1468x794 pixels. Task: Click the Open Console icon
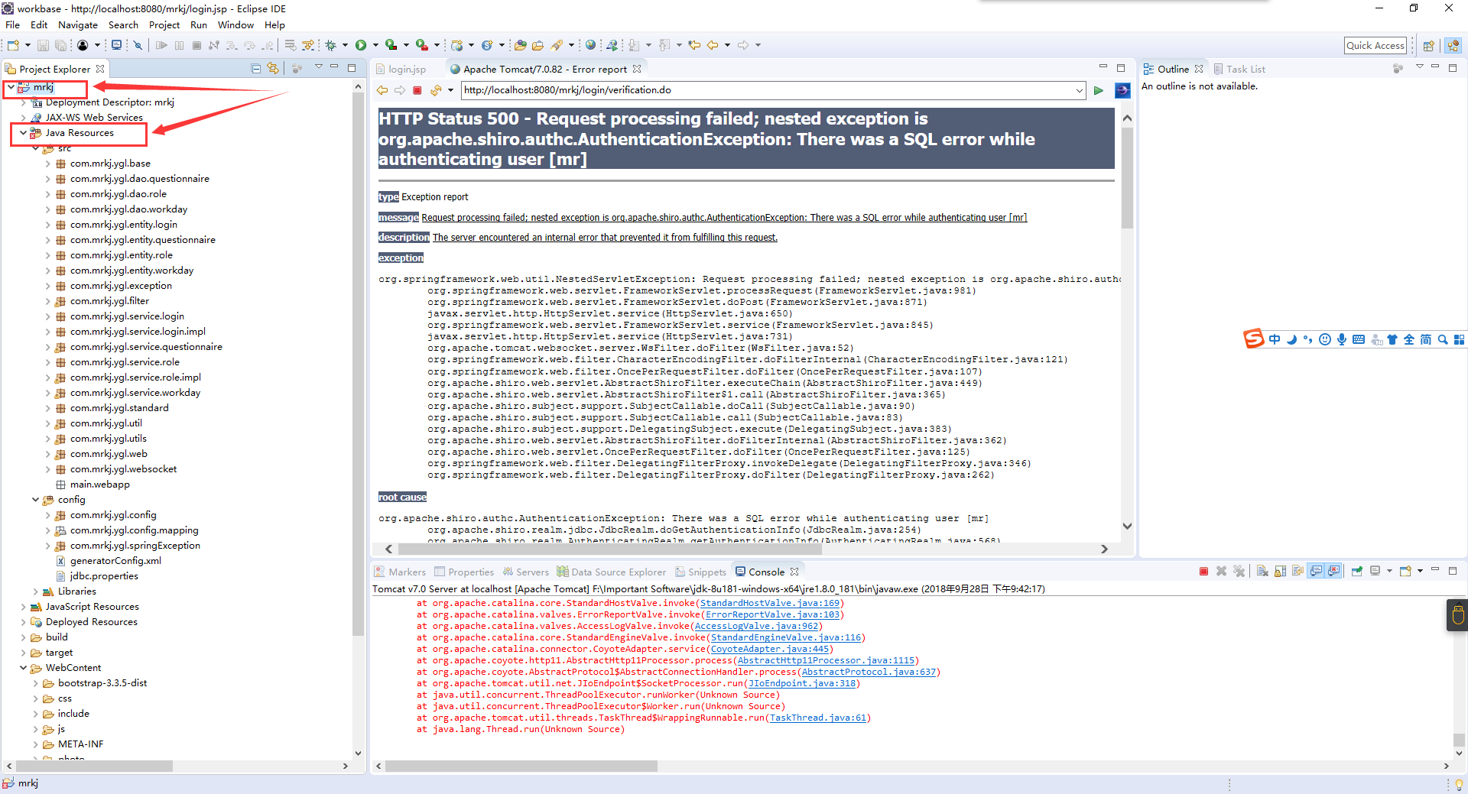(x=1405, y=572)
